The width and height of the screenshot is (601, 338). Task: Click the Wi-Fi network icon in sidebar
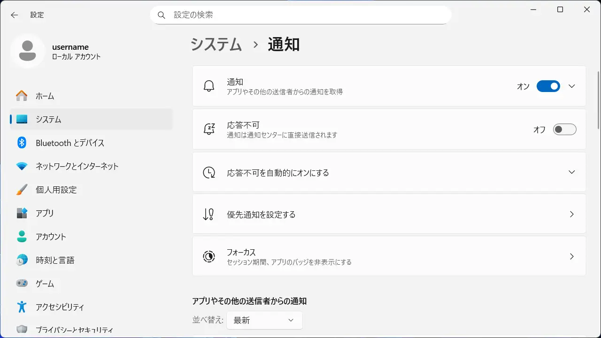click(22, 166)
